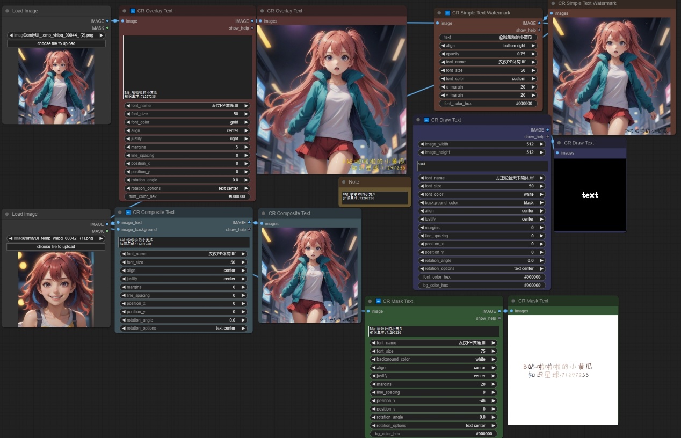Screen dimensions: 681x438
Task: Collapse the top Load Image node via title dot
Action: [7, 11]
